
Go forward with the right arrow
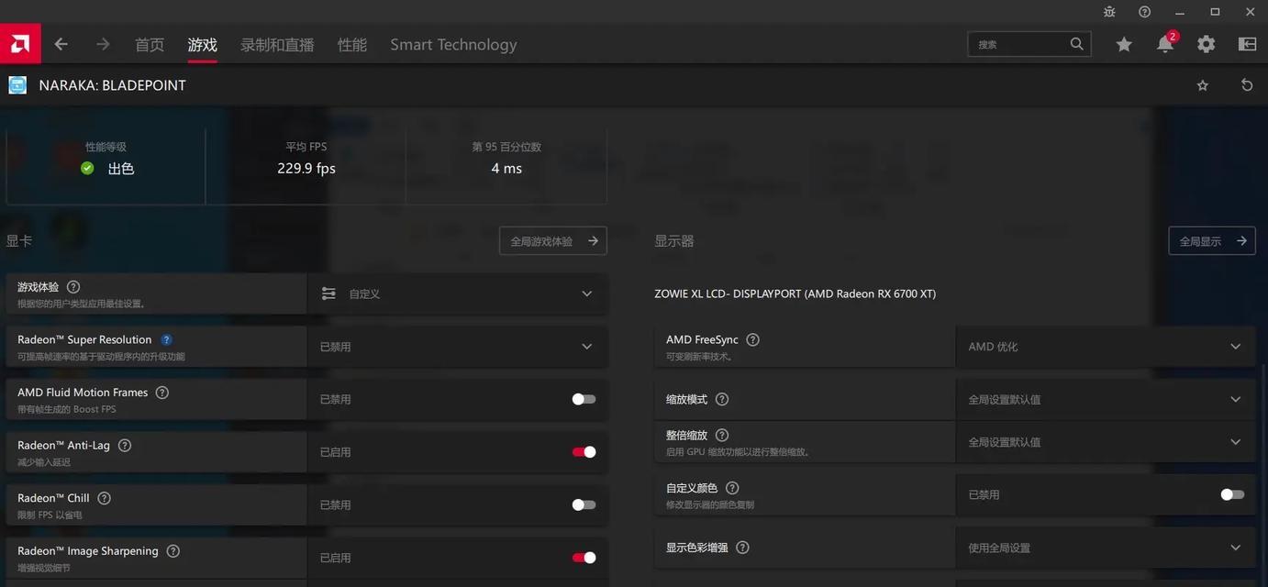pyautogui.click(x=103, y=44)
